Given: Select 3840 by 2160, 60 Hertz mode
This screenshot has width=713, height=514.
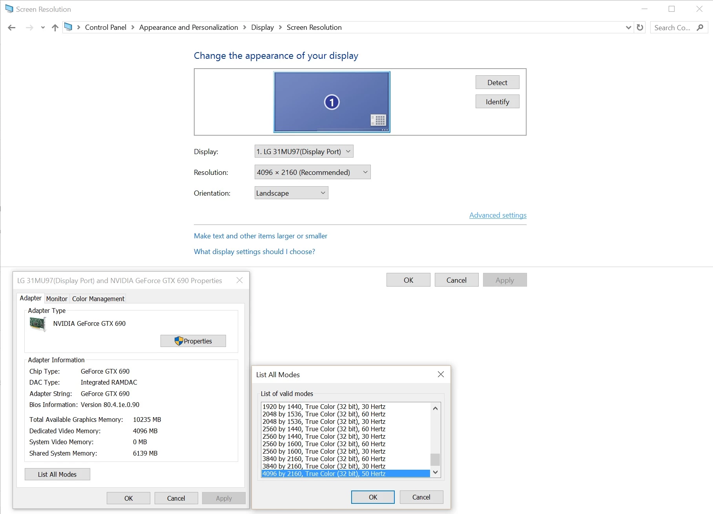Looking at the screenshot, I should pos(346,459).
